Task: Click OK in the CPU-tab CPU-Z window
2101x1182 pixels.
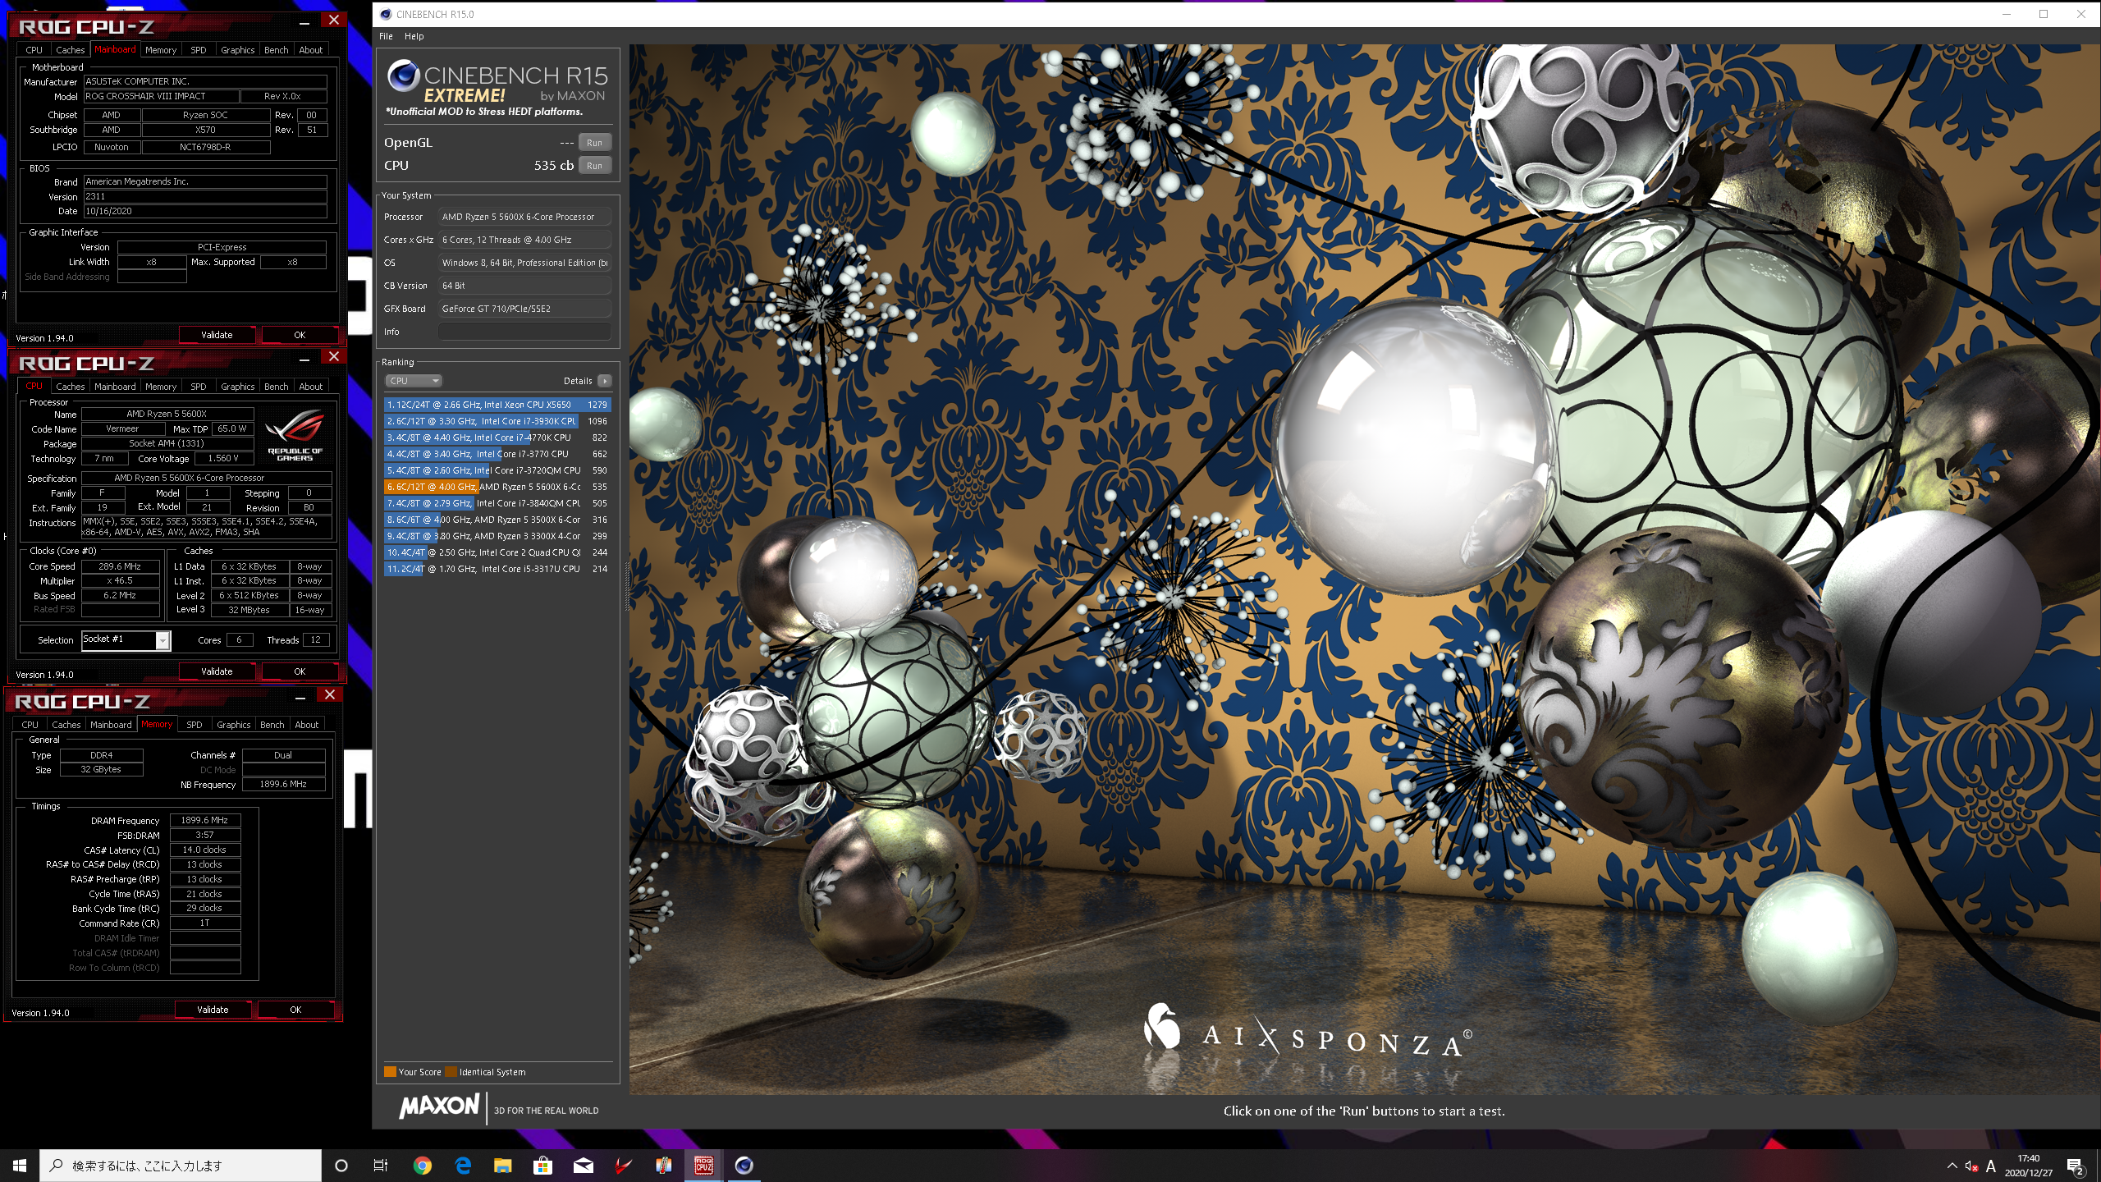Action: click(300, 671)
